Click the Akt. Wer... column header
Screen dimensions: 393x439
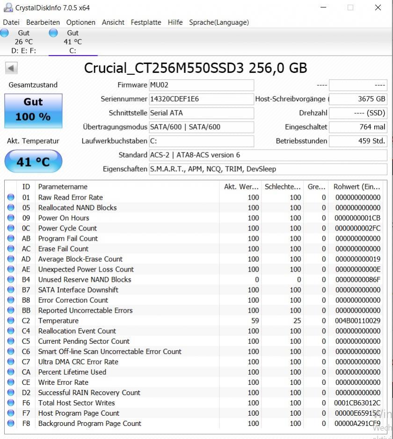240,187
